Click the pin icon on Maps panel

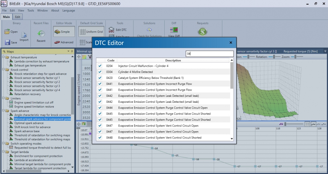tap(72, 51)
